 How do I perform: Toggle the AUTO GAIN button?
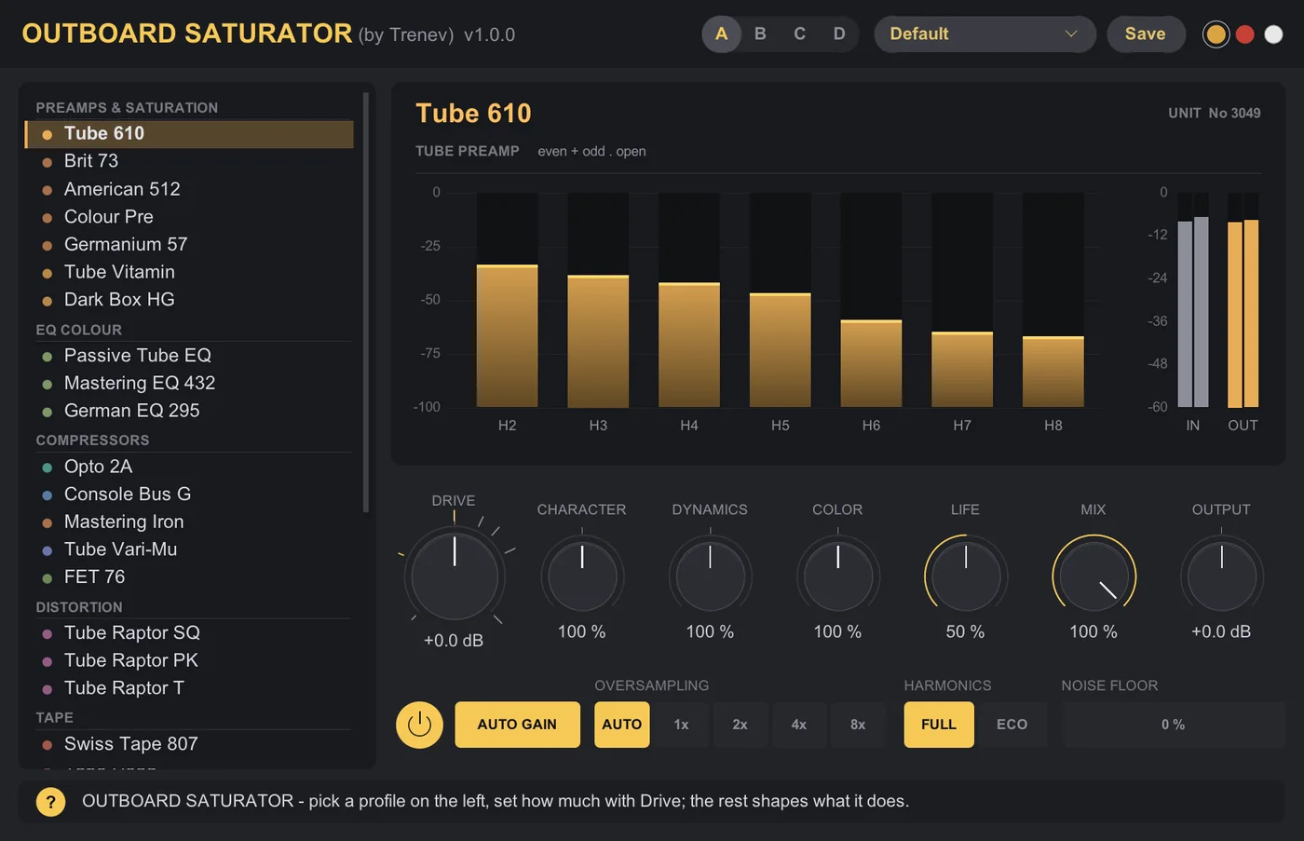(x=517, y=725)
